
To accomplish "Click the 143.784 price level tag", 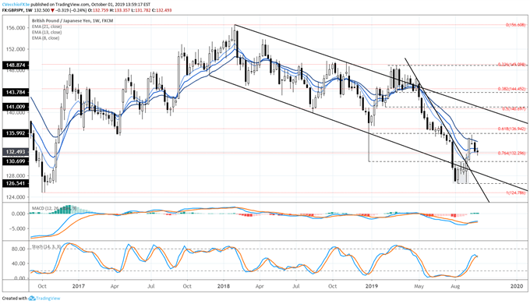I will point(16,92).
